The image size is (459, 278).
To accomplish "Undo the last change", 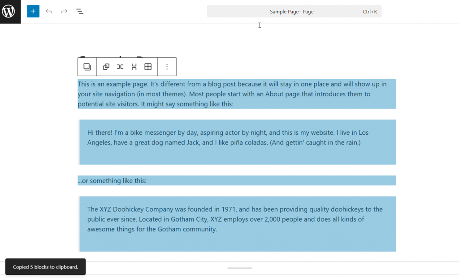I will [x=49, y=11].
